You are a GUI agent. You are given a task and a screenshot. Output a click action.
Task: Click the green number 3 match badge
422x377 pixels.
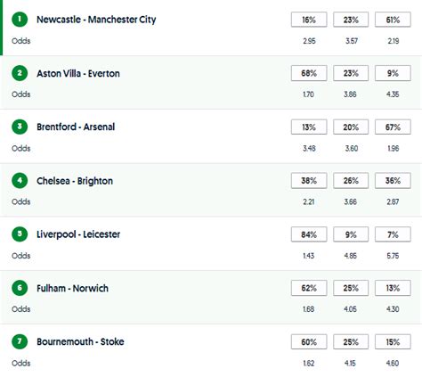(x=20, y=127)
